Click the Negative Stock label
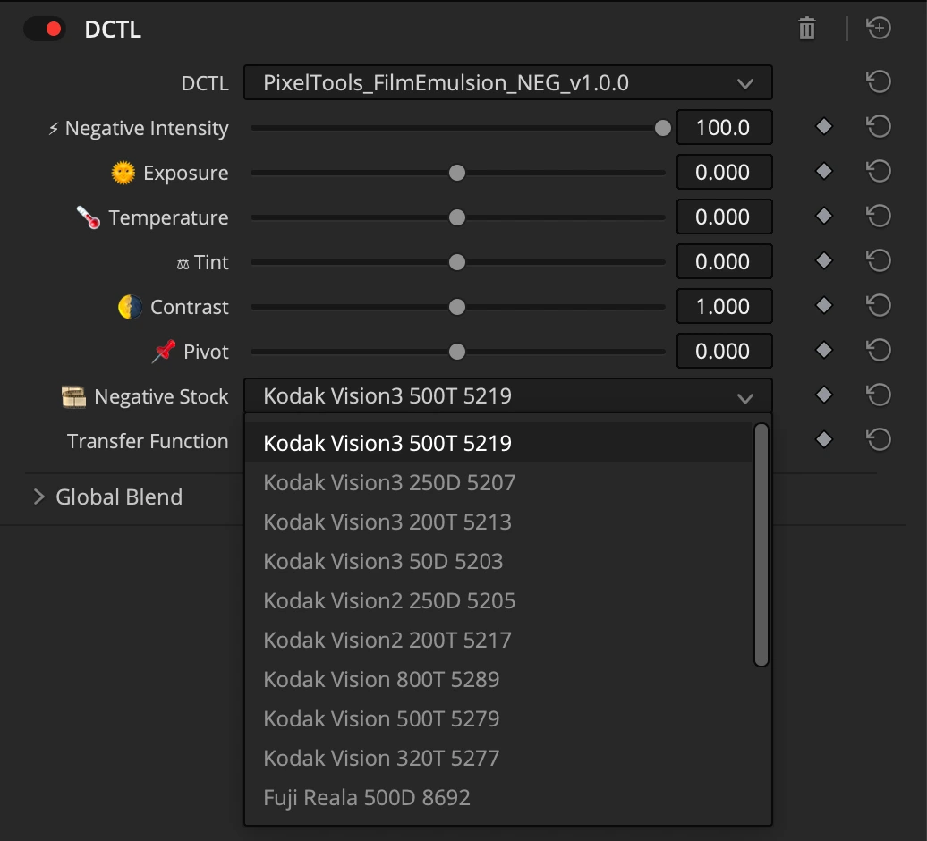This screenshot has width=927, height=841. click(161, 396)
